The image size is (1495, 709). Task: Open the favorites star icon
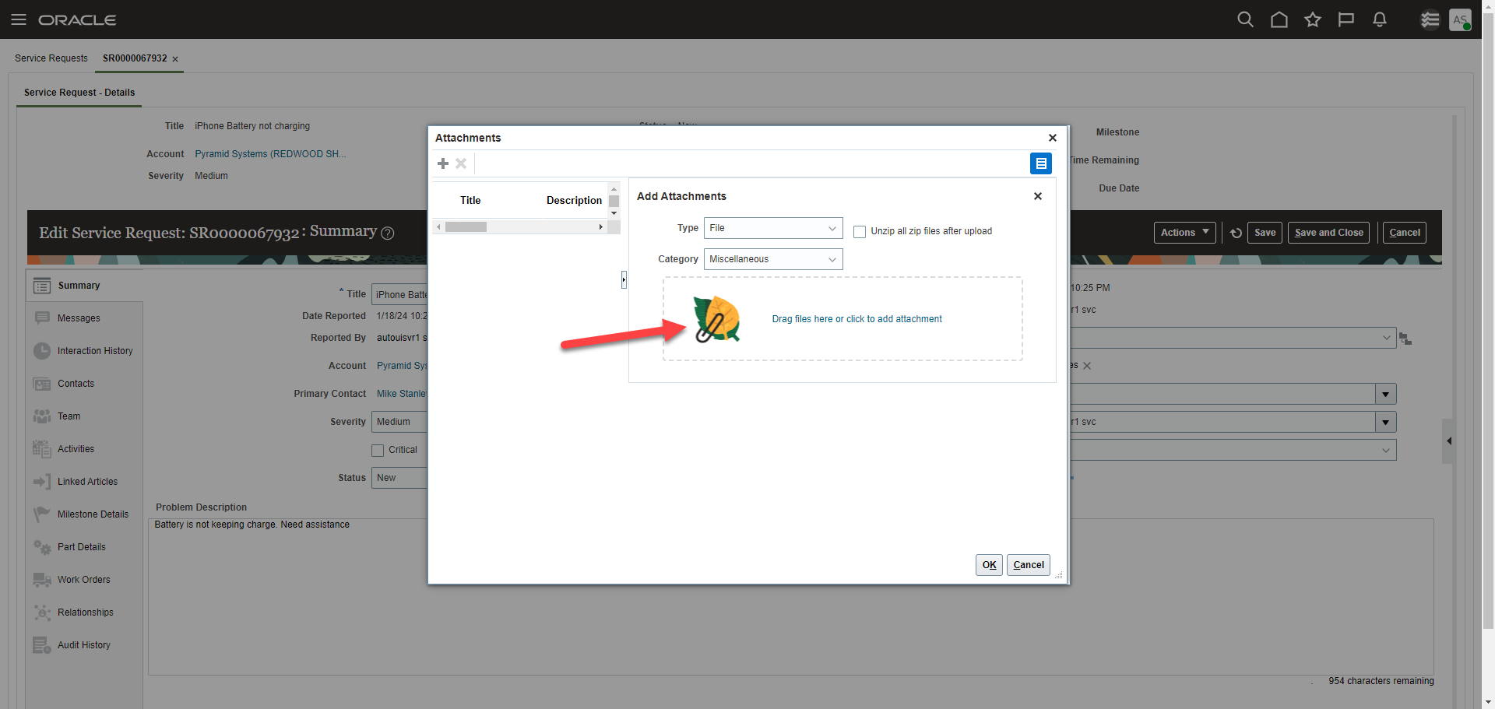pyautogui.click(x=1312, y=19)
